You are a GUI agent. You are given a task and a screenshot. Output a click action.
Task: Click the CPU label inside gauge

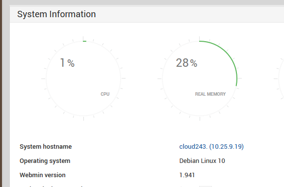[x=105, y=94]
